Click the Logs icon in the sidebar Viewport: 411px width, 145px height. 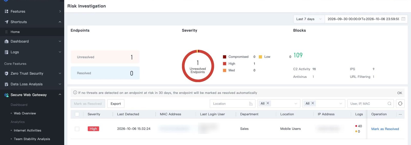(x=6, y=52)
